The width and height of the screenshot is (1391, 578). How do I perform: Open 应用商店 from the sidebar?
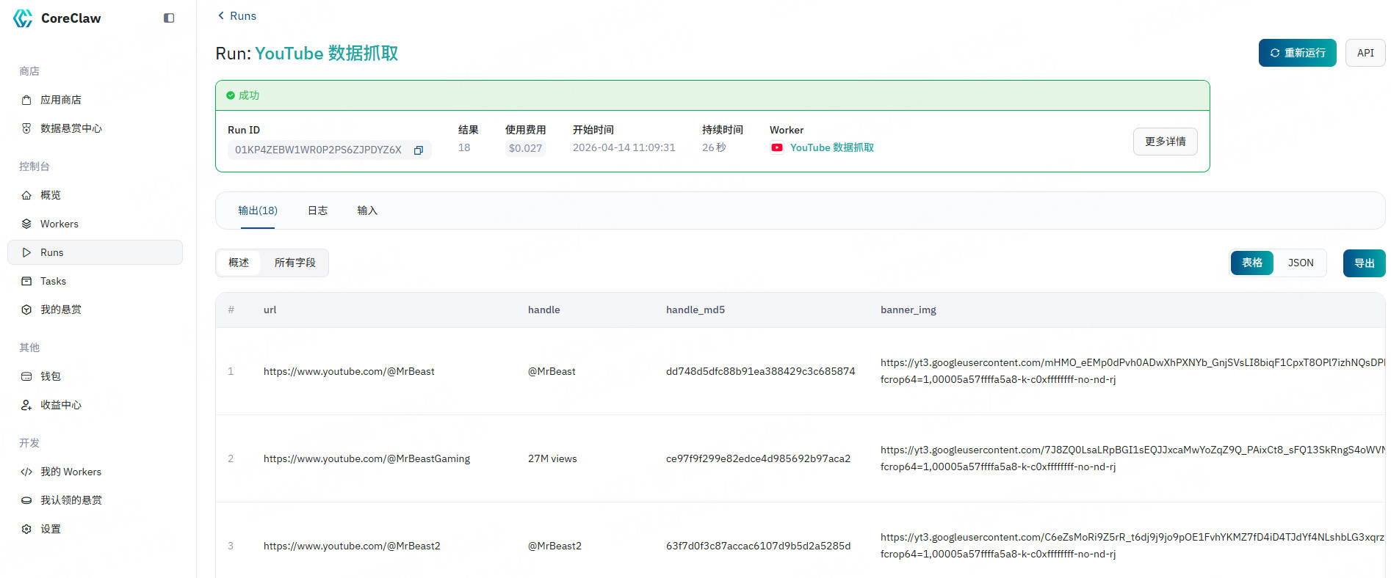pyautogui.click(x=60, y=100)
